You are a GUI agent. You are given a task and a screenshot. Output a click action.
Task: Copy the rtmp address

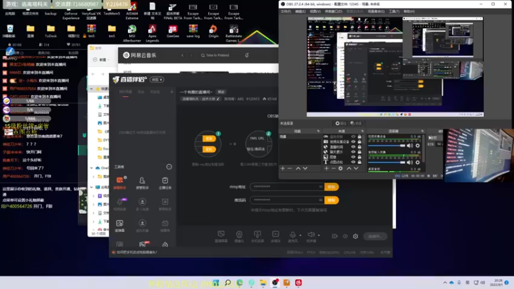pos(332,187)
